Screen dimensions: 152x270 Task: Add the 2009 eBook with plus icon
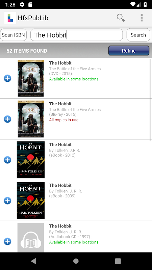coord(7,201)
